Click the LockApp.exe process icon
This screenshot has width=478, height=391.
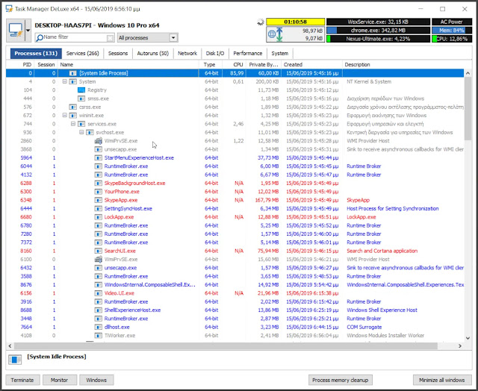[98, 217]
